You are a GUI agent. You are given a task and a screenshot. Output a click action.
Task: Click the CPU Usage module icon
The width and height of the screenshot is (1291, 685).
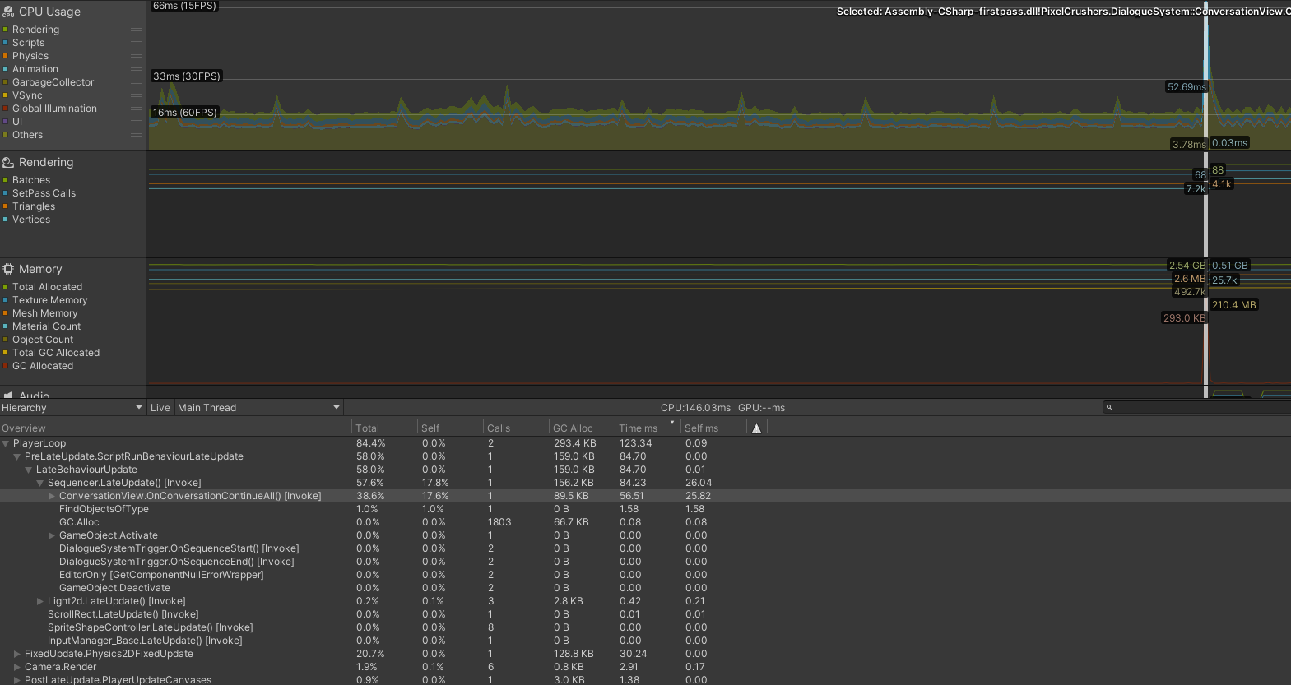pyautogui.click(x=8, y=12)
